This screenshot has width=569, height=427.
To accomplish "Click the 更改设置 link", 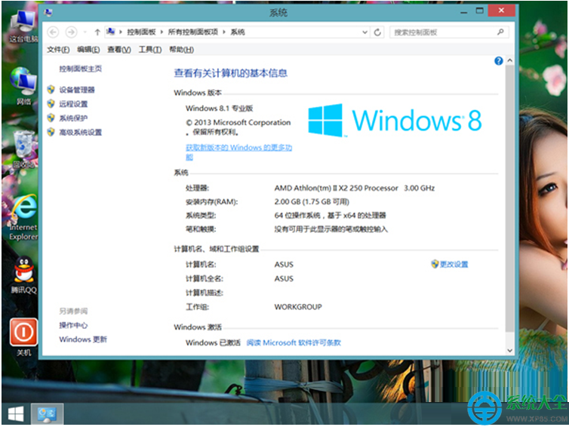I will [x=454, y=264].
